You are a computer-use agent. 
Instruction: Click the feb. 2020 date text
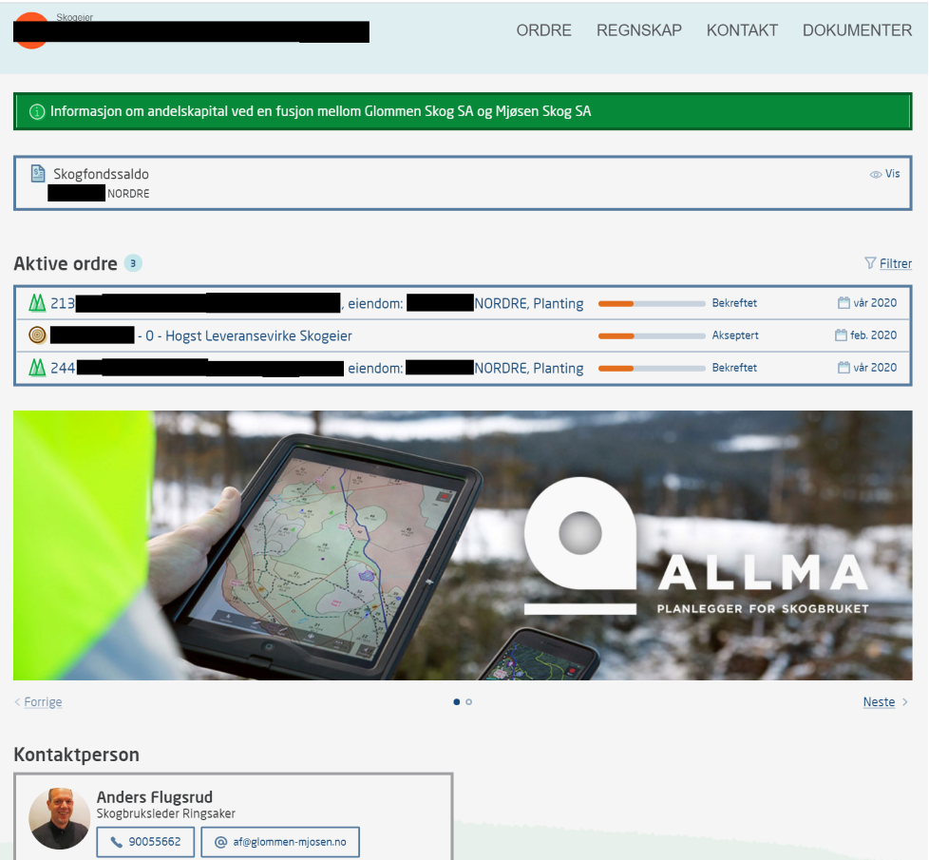[x=873, y=335]
